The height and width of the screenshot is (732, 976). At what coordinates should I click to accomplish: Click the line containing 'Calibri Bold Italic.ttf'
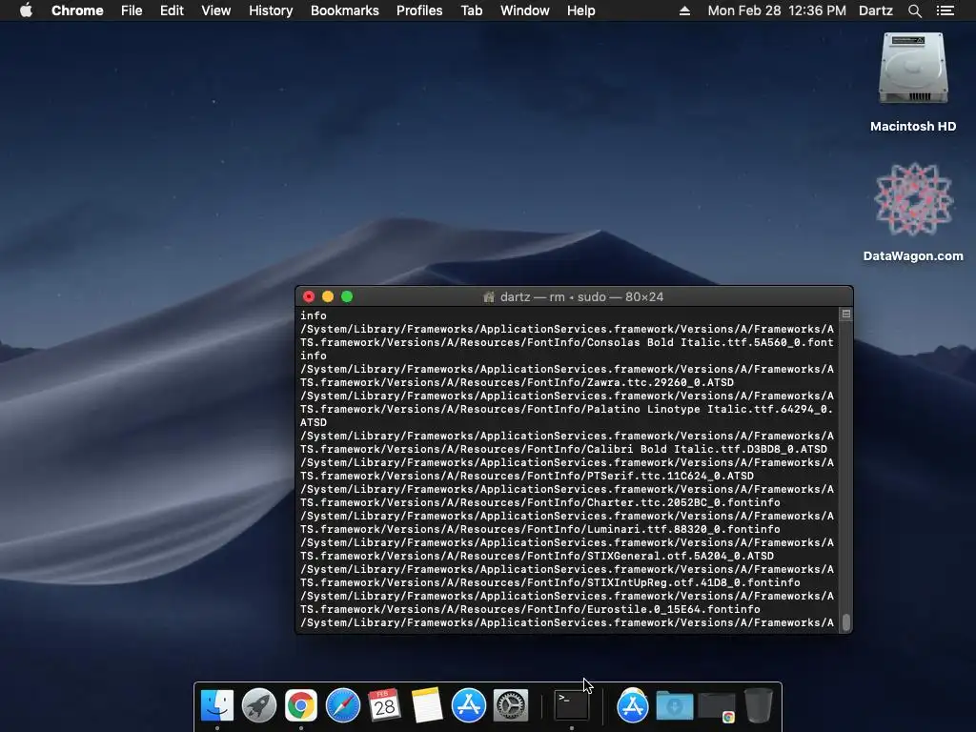pyautogui.click(x=564, y=449)
